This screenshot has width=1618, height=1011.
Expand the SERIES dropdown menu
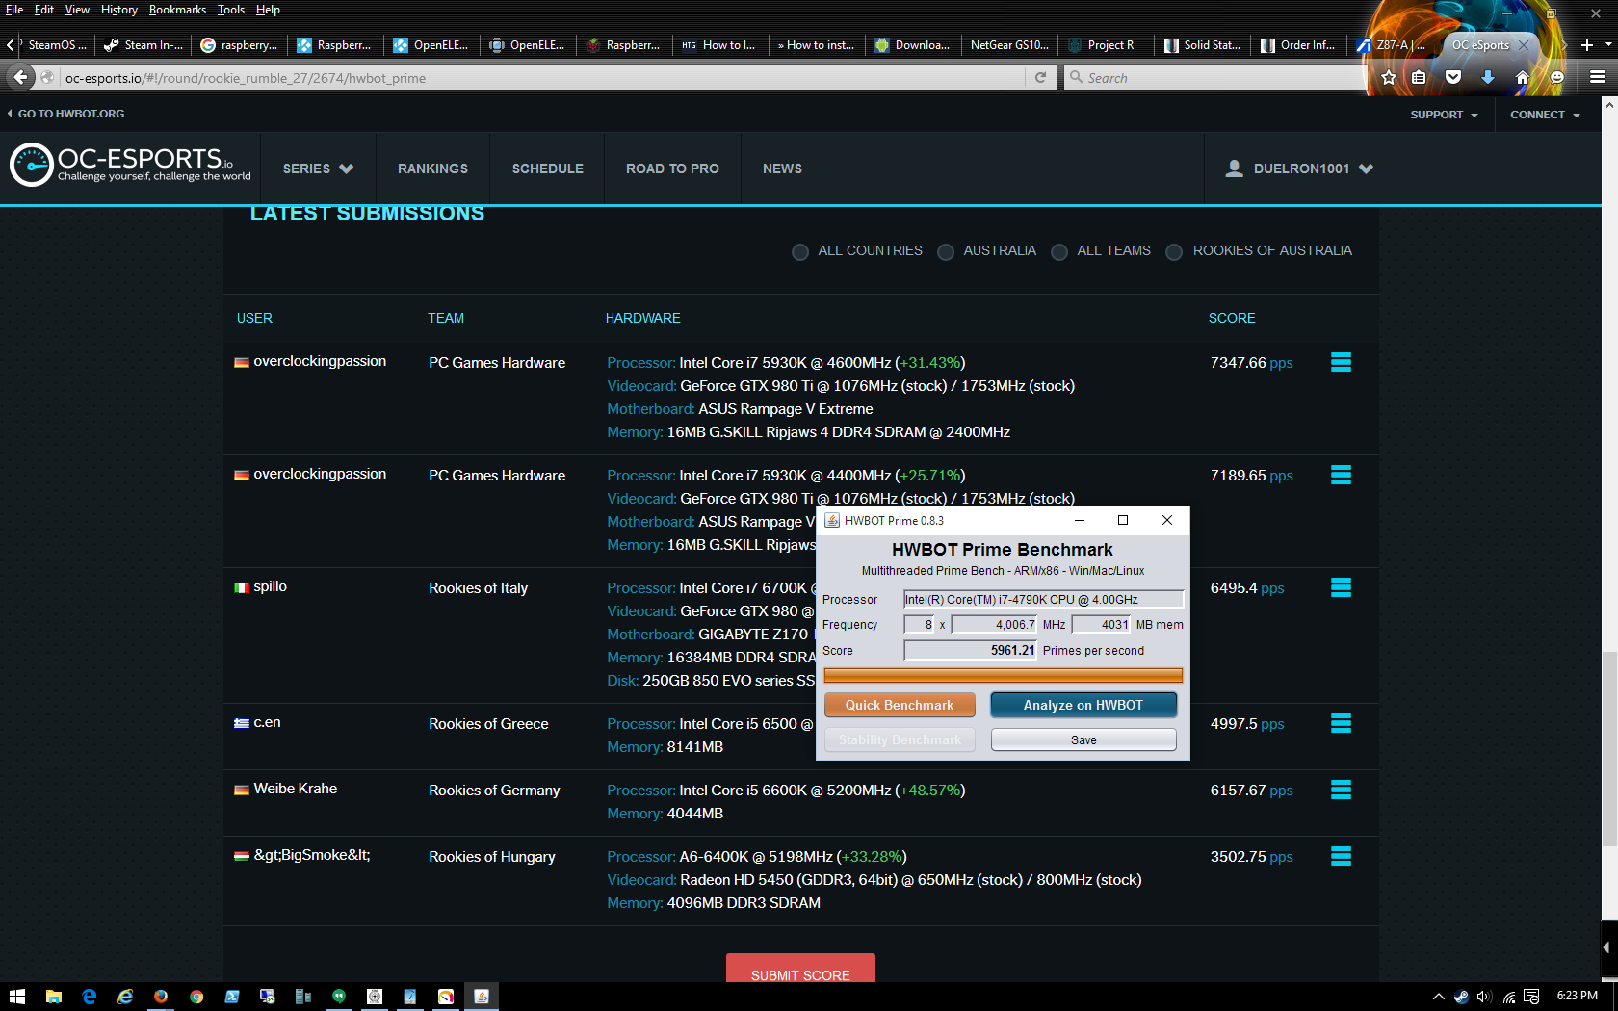(x=318, y=168)
